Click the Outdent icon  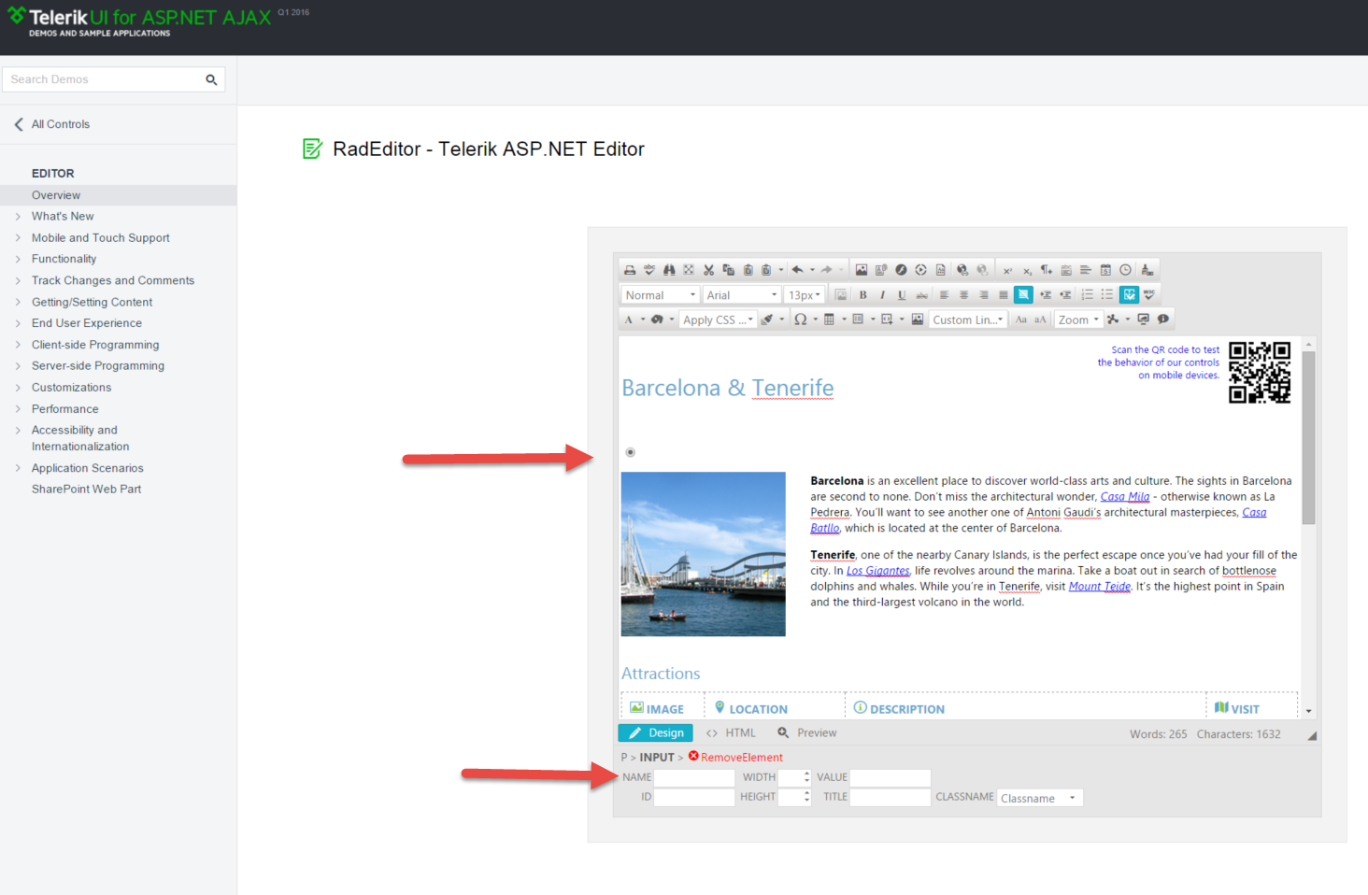click(1065, 295)
